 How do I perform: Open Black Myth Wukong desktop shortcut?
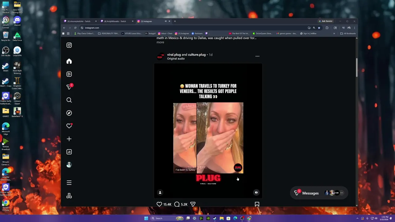(x=17, y=68)
